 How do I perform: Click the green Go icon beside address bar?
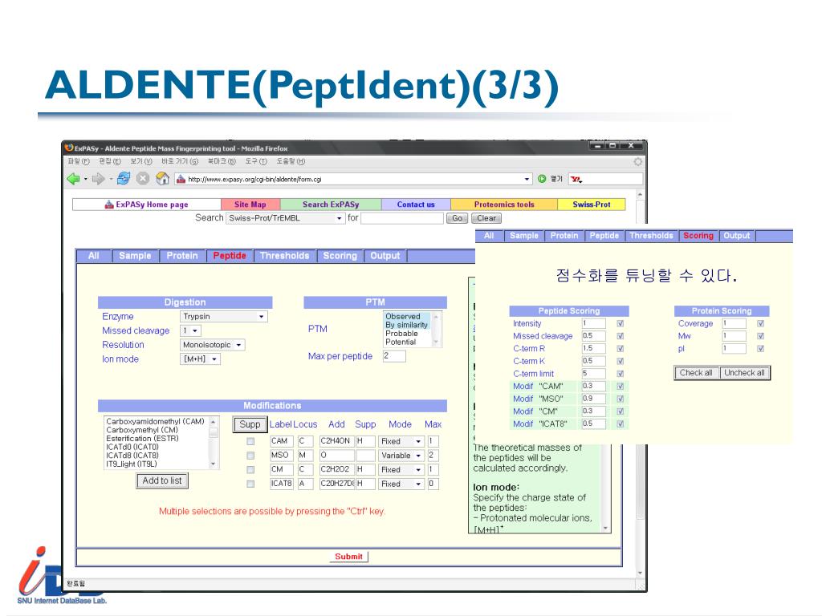pyautogui.click(x=542, y=179)
